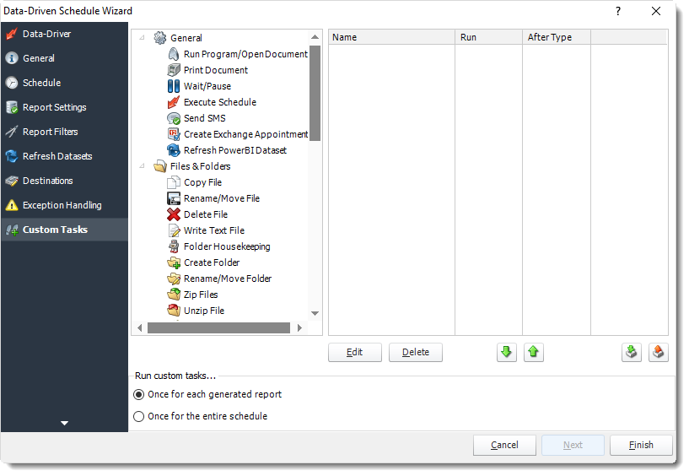The image size is (689, 476).
Task: Sort by the After Type column header
Action: click(557, 37)
